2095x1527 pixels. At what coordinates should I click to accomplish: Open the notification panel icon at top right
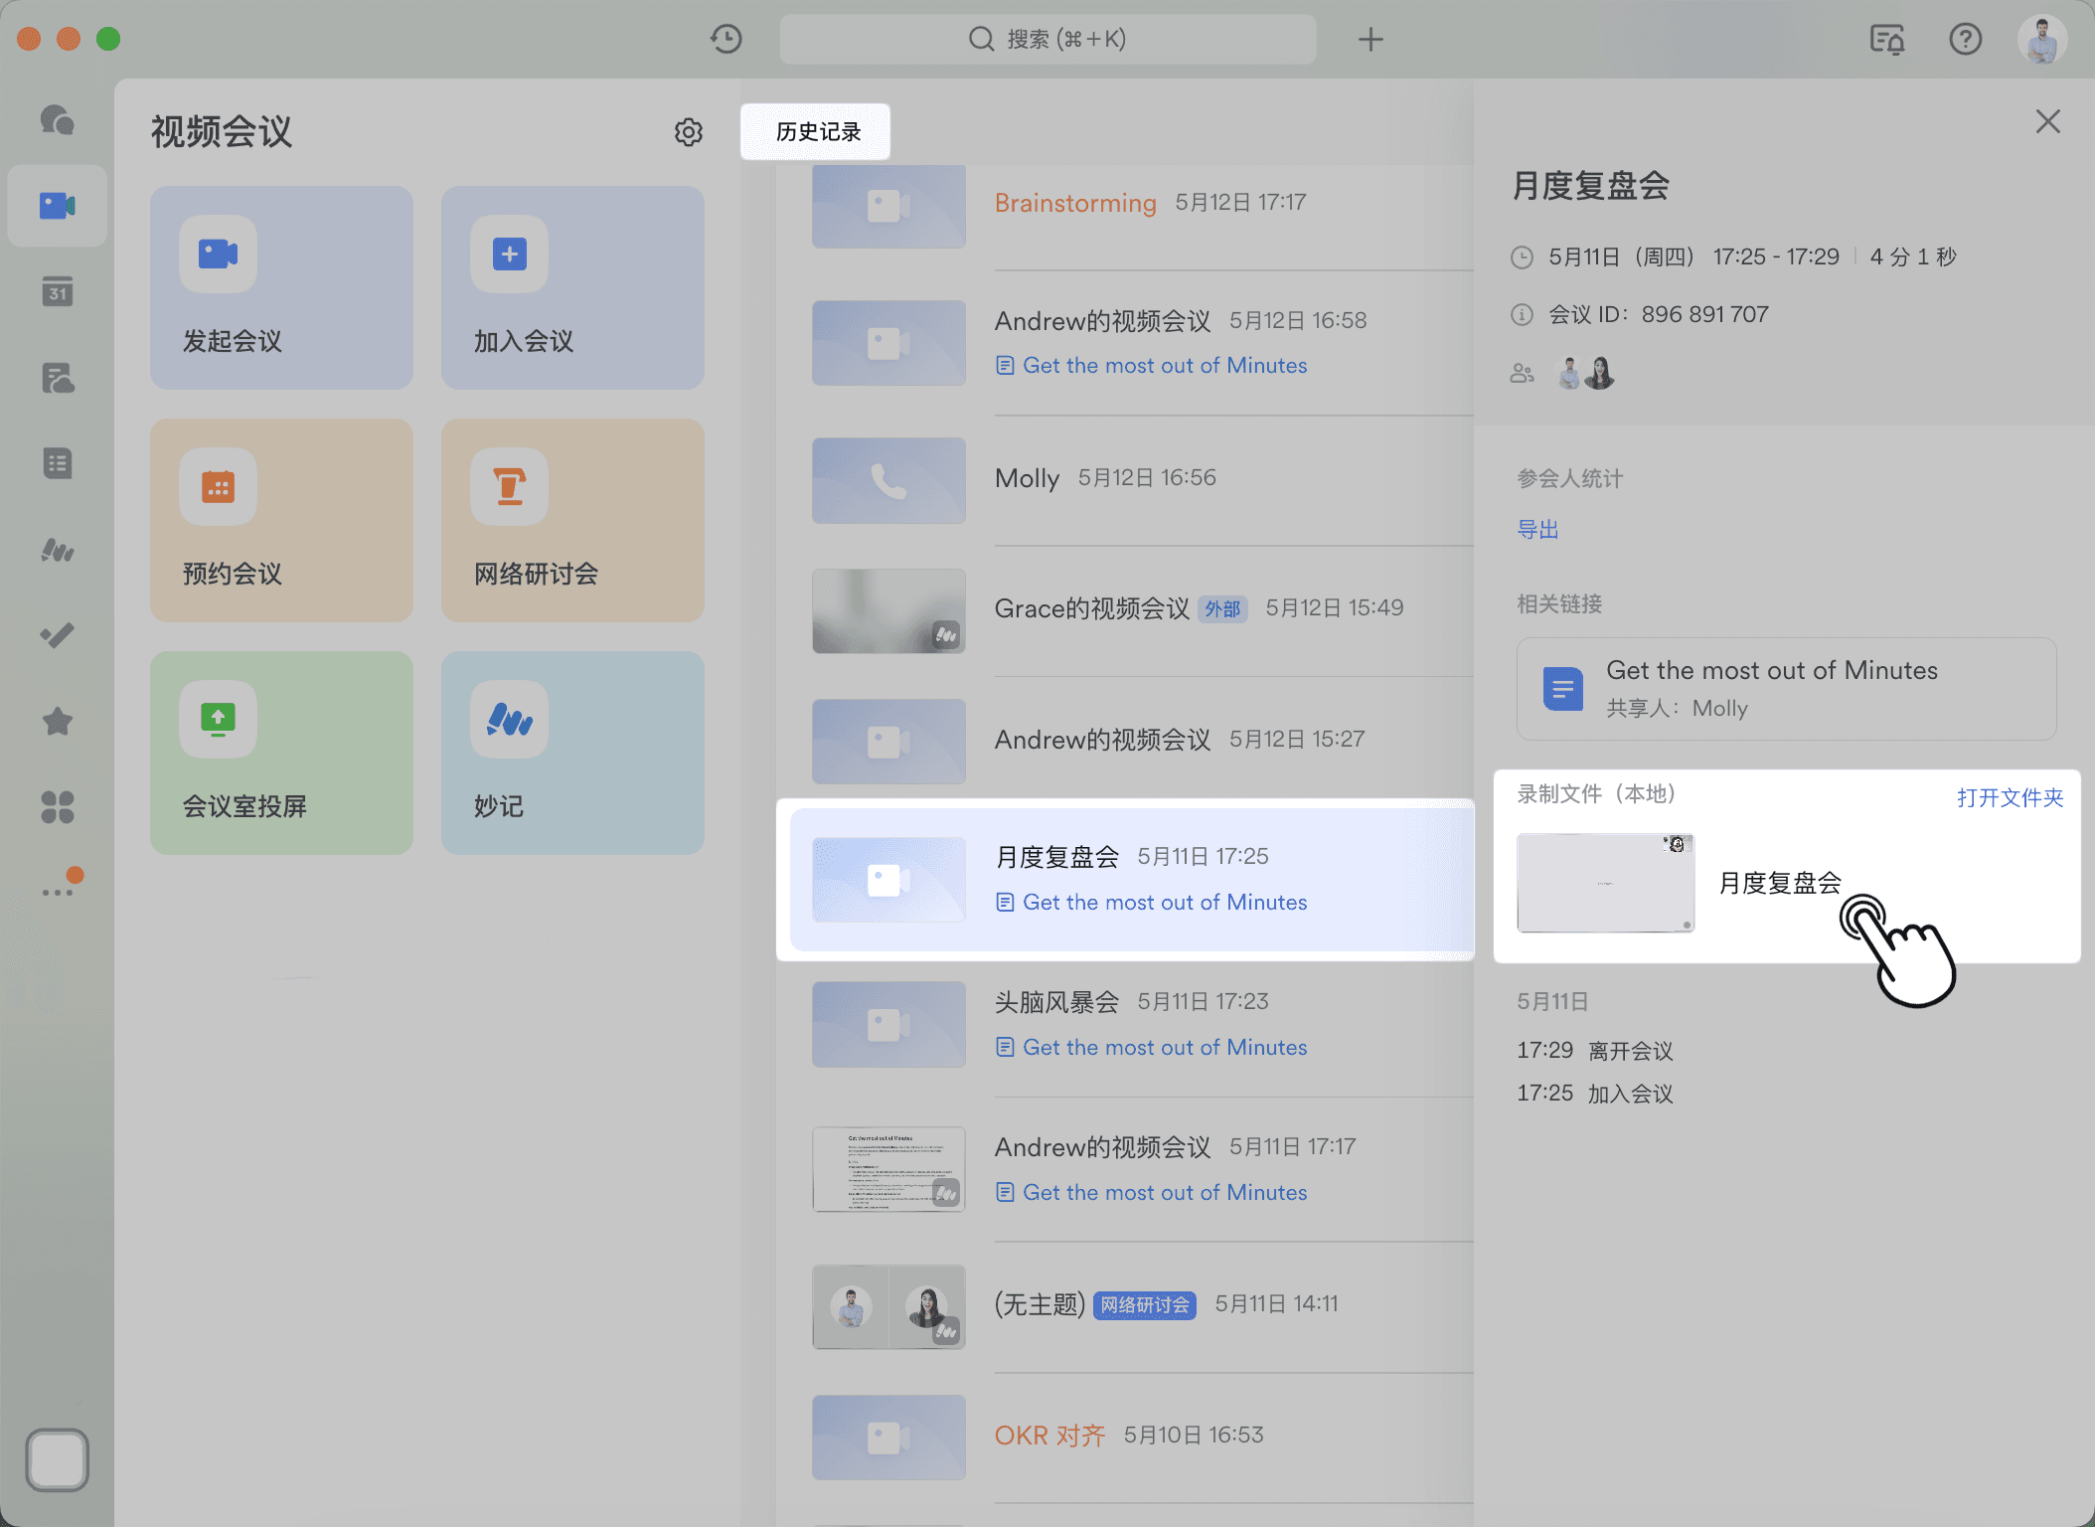1887,39
